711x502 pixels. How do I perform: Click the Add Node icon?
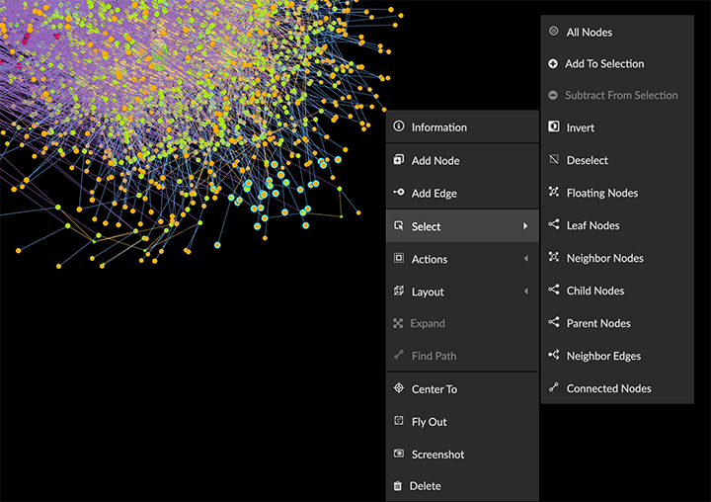coord(399,160)
